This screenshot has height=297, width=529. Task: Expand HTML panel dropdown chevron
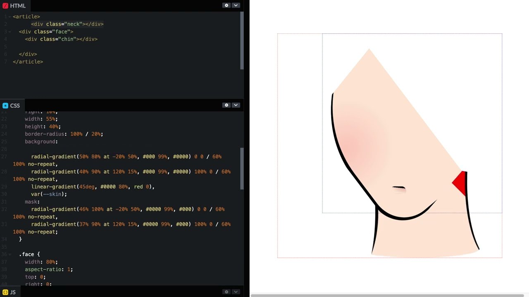pyautogui.click(x=236, y=5)
